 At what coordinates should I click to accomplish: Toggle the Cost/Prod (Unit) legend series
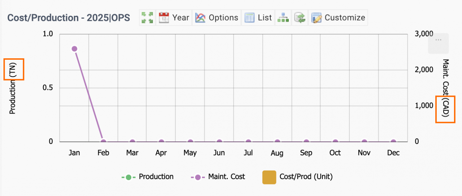(x=298, y=177)
